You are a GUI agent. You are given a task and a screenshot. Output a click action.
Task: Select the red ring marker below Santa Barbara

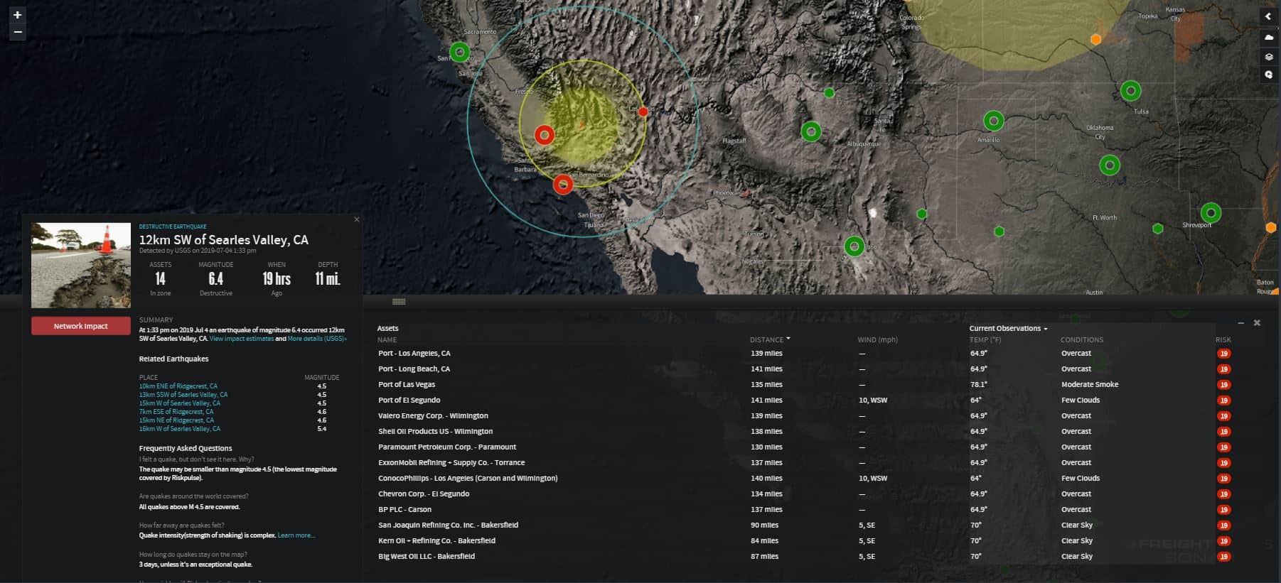pyautogui.click(x=563, y=185)
